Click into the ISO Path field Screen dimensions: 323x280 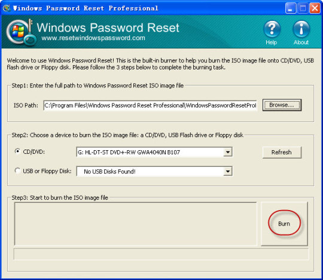tap(150, 105)
